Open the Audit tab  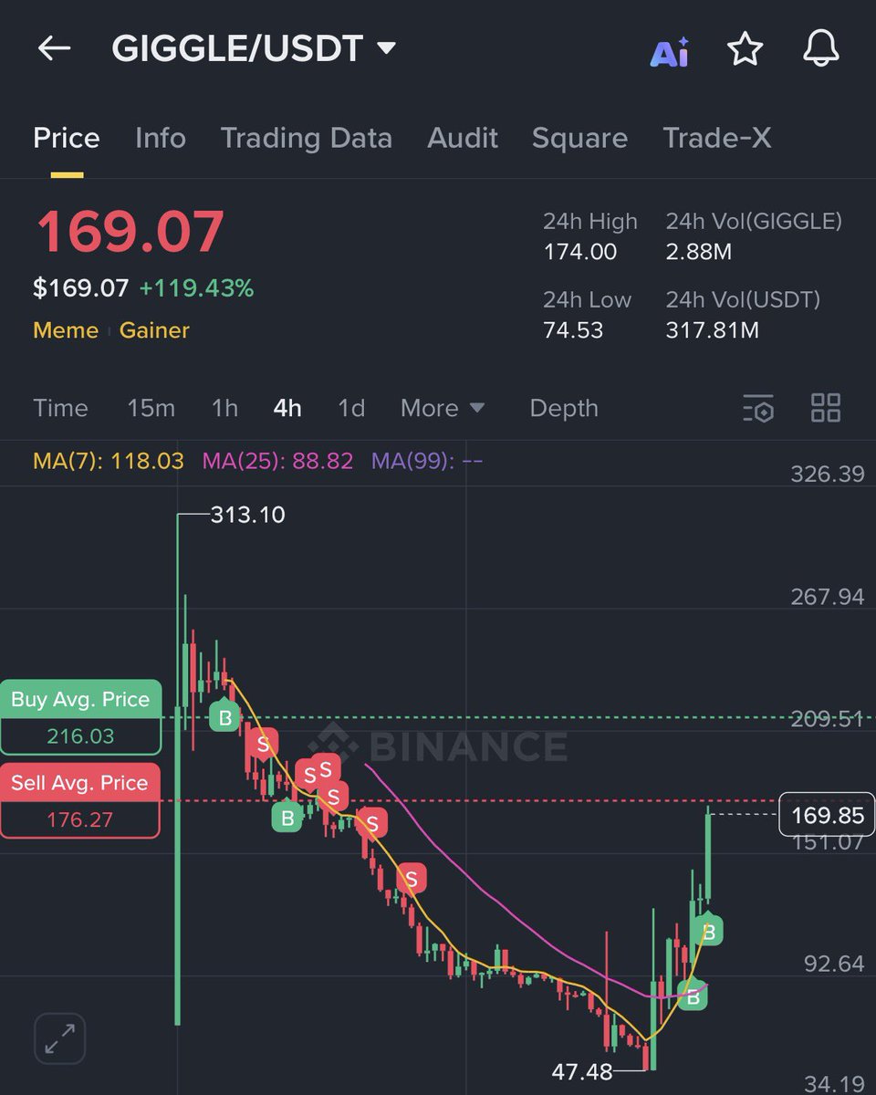point(463,139)
